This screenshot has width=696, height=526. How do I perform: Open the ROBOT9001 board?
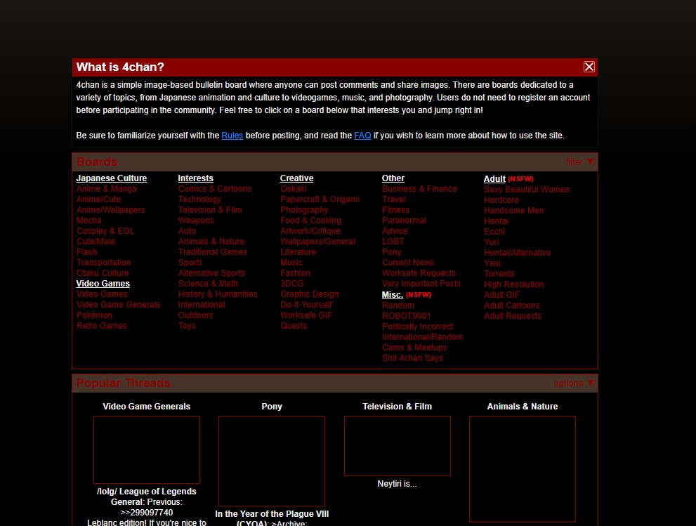point(407,315)
